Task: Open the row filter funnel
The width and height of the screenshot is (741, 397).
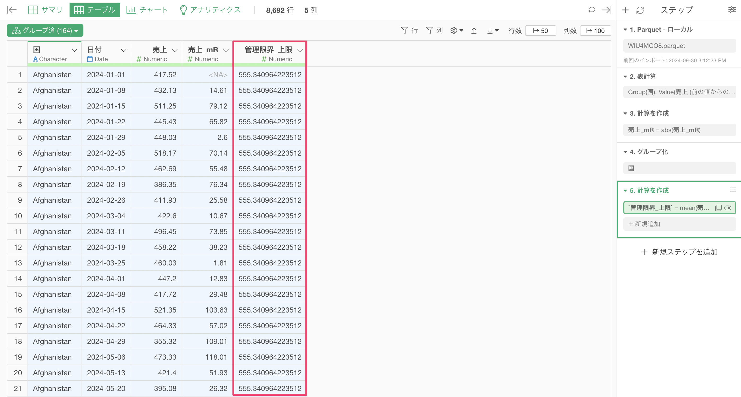Action: tap(409, 31)
